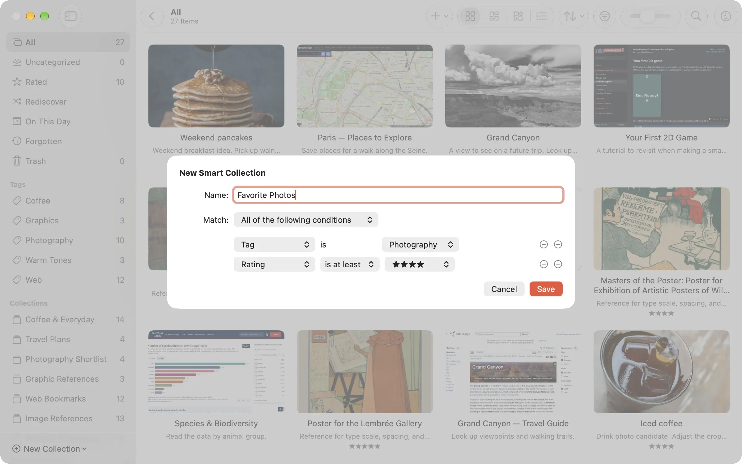Add condition after the Tag row
Image resolution: width=742 pixels, height=464 pixels.
click(558, 244)
